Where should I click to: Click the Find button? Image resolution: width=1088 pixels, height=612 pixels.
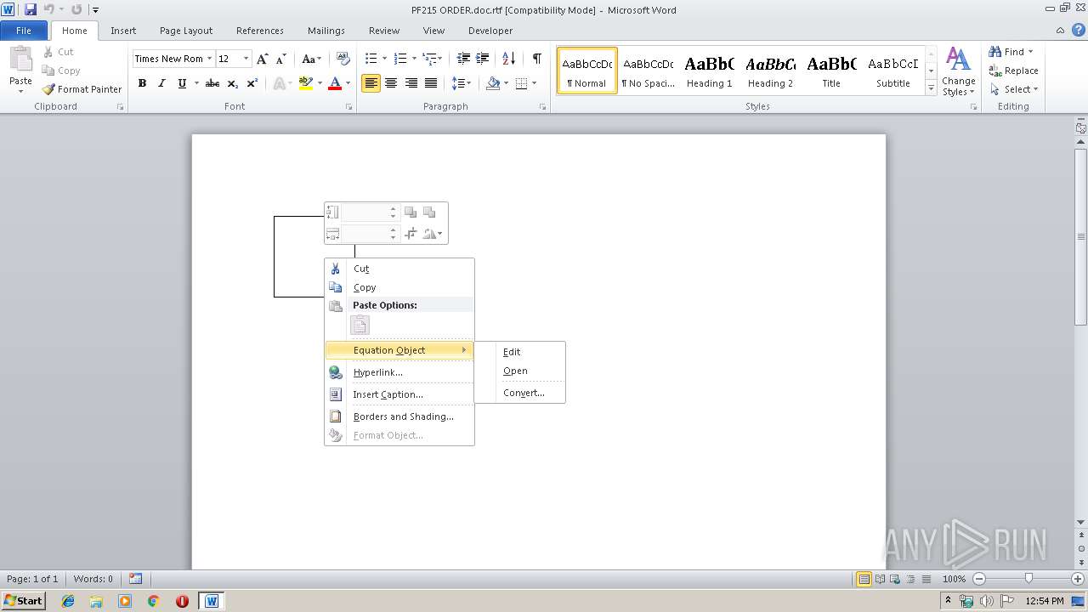pos(1011,52)
